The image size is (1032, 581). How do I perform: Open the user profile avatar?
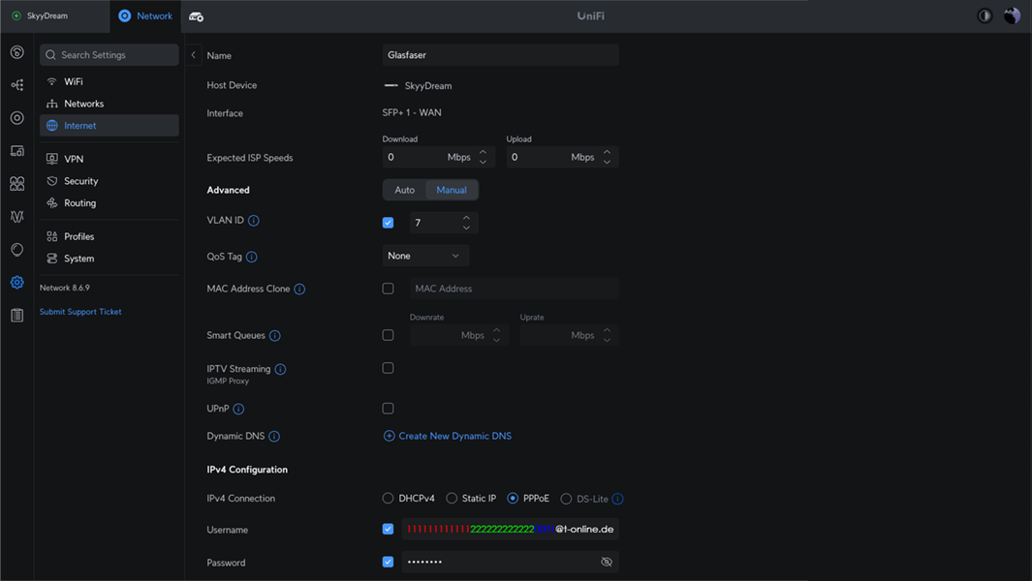[1012, 15]
